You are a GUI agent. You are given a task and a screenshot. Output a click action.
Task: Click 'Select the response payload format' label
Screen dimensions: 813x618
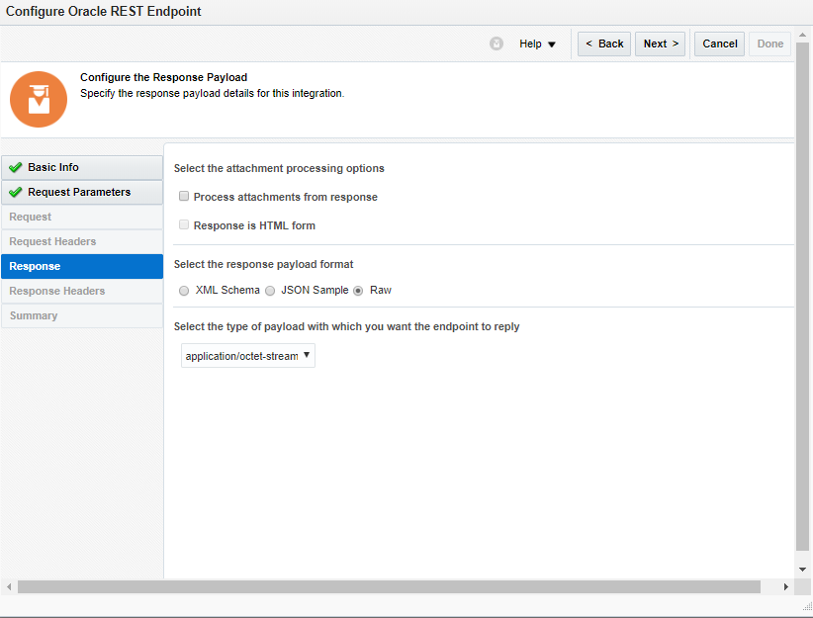263,264
